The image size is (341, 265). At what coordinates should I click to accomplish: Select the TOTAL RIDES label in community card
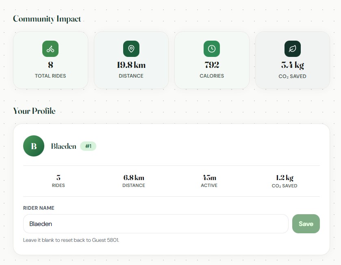(50, 76)
